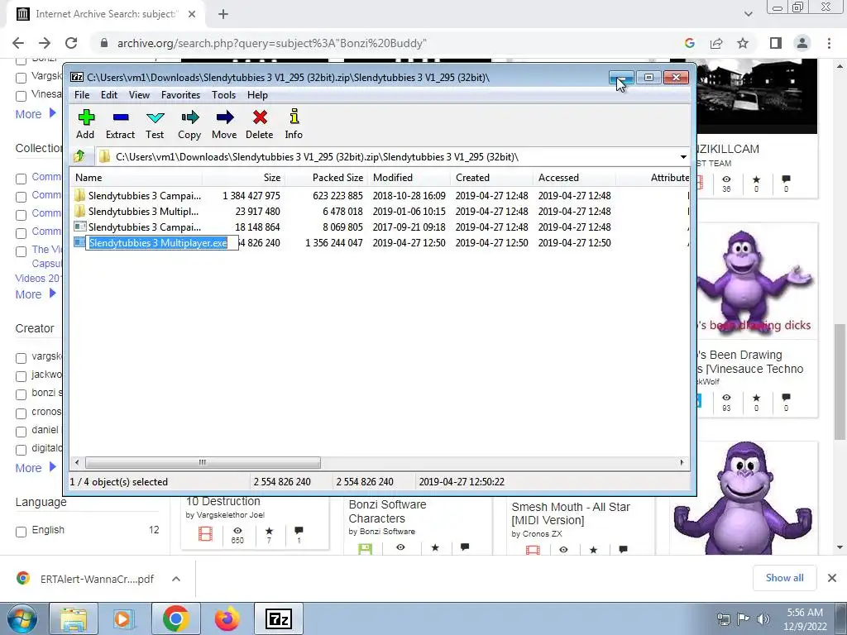Click the Test archive icon

click(155, 125)
